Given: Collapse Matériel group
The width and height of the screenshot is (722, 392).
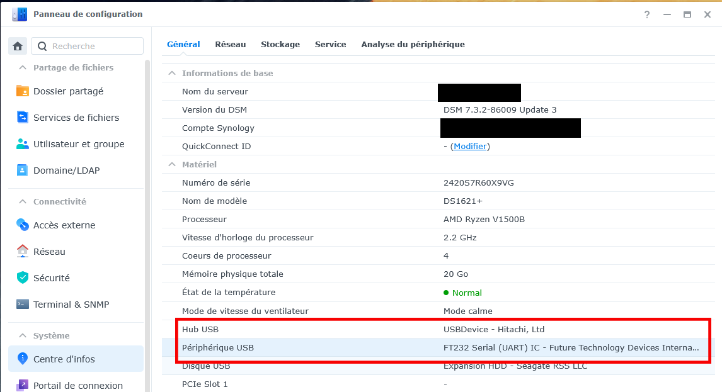Looking at the screenshot, I should (x=172, y=164).
